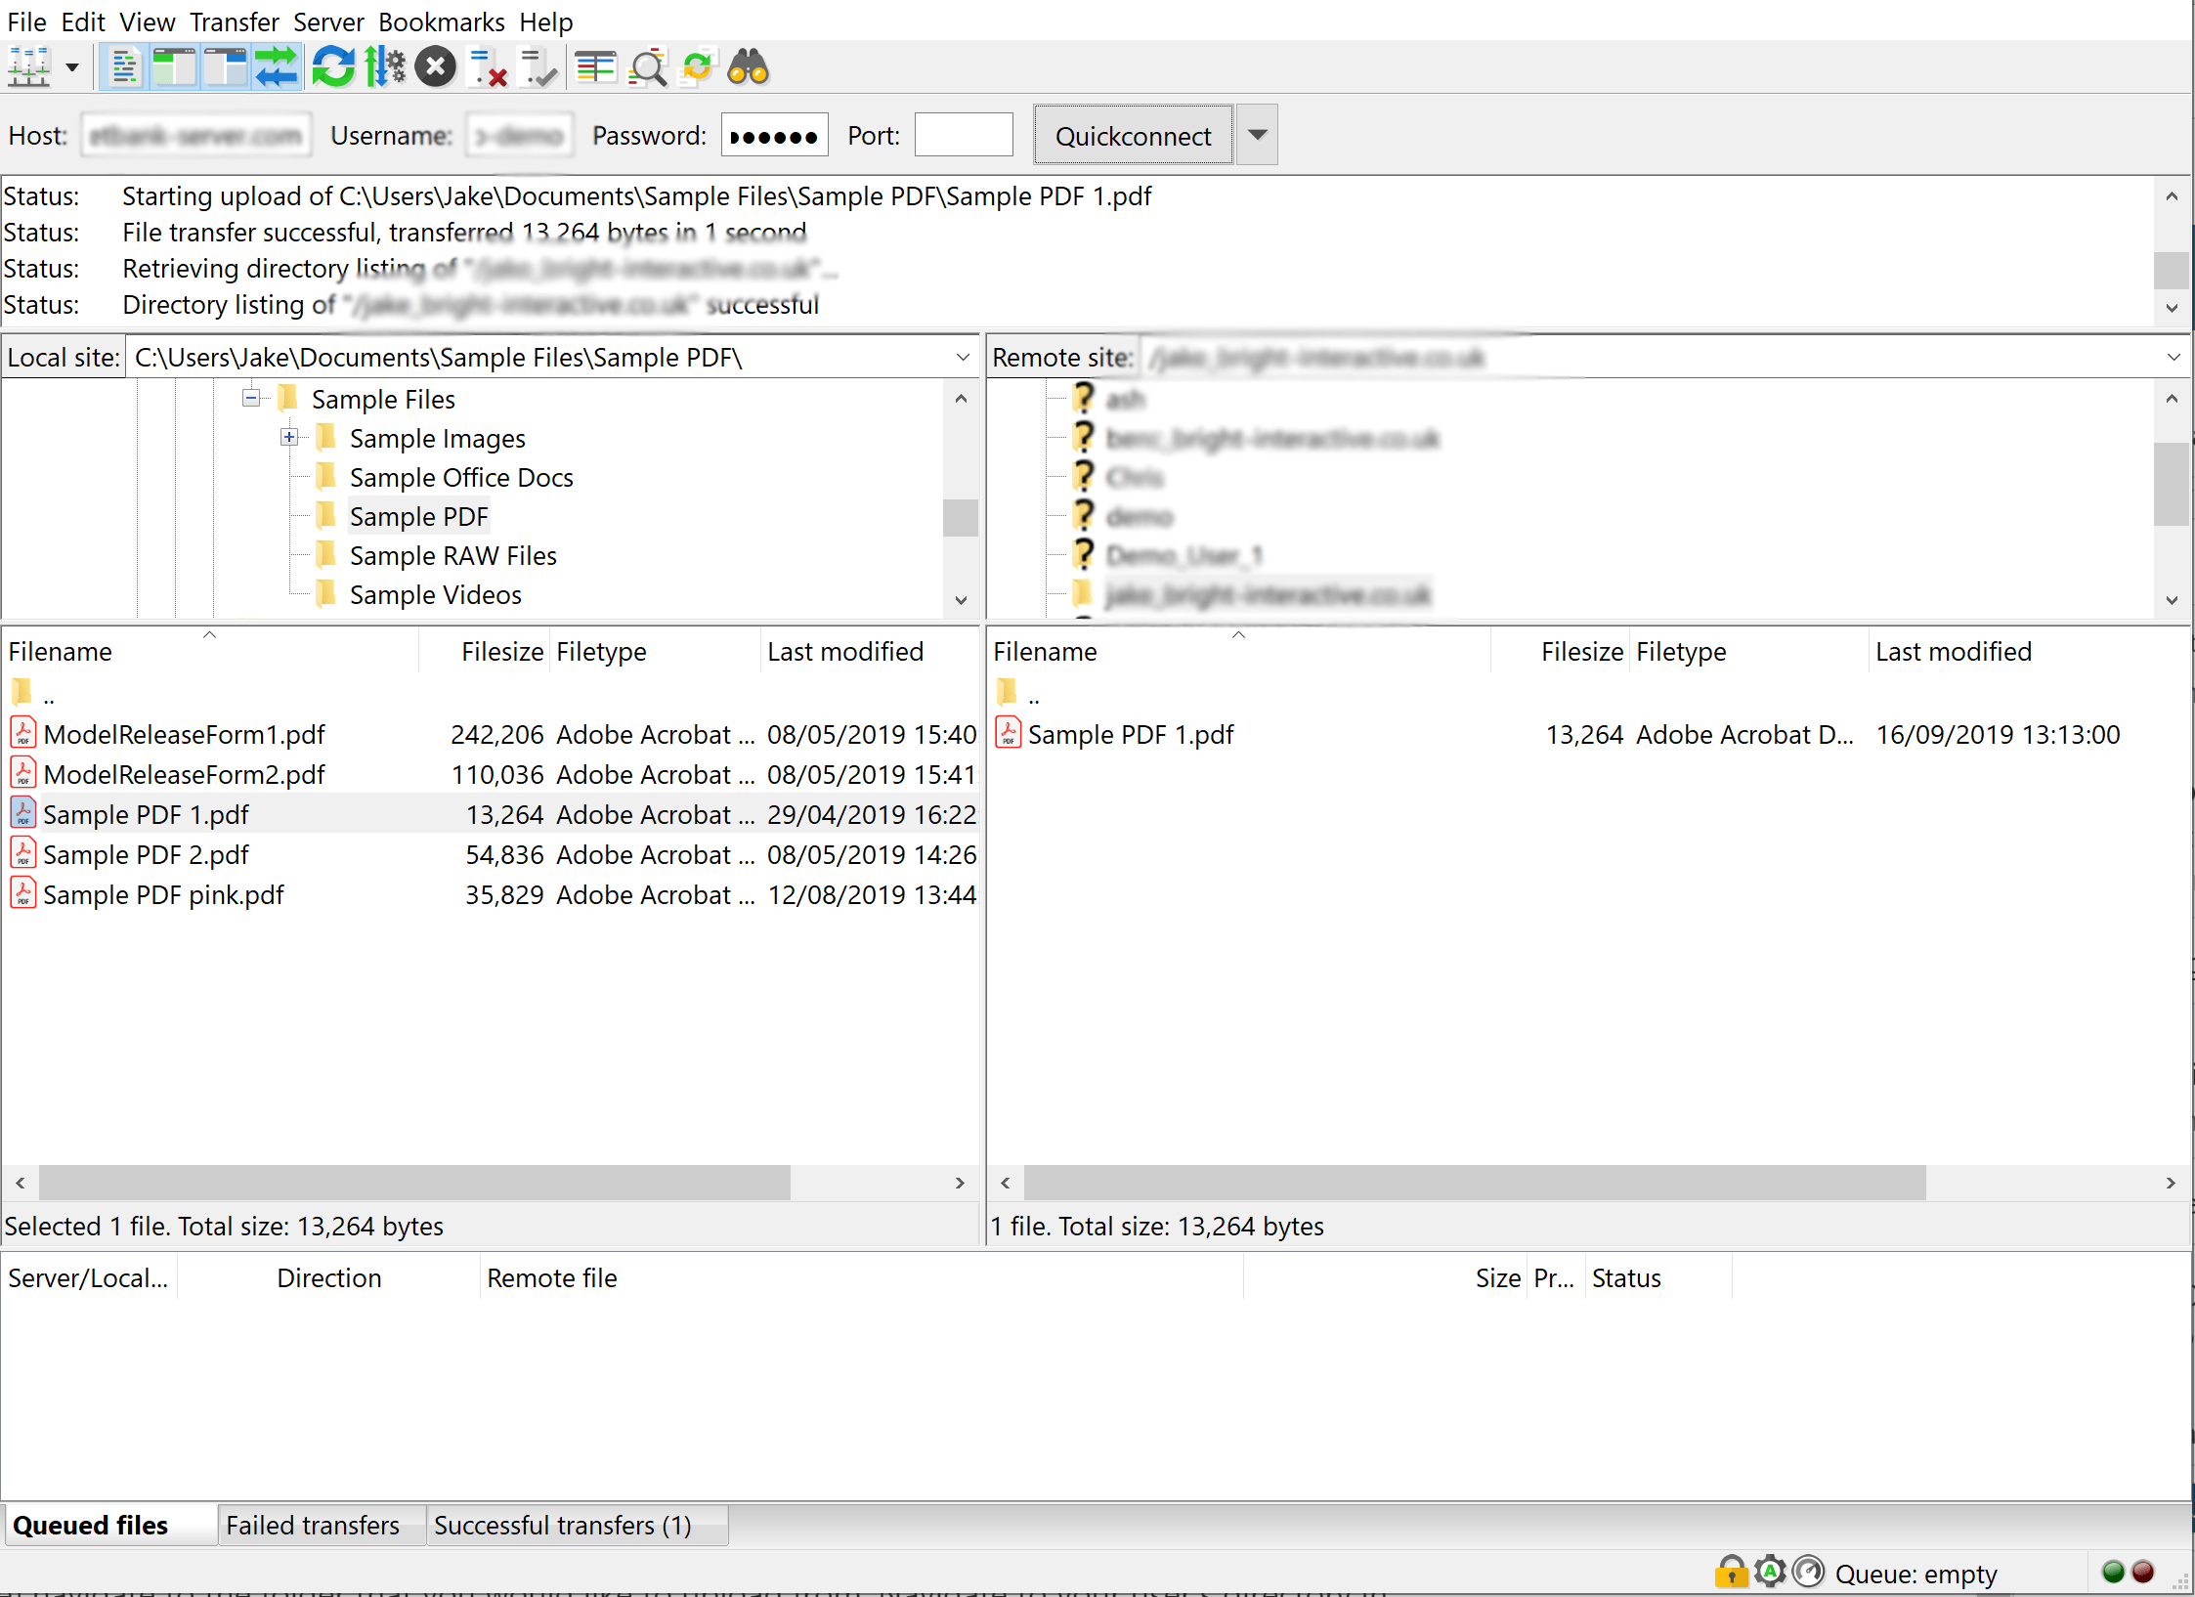
Task: Open the Transfer menu
Action: tap(234, 22)
